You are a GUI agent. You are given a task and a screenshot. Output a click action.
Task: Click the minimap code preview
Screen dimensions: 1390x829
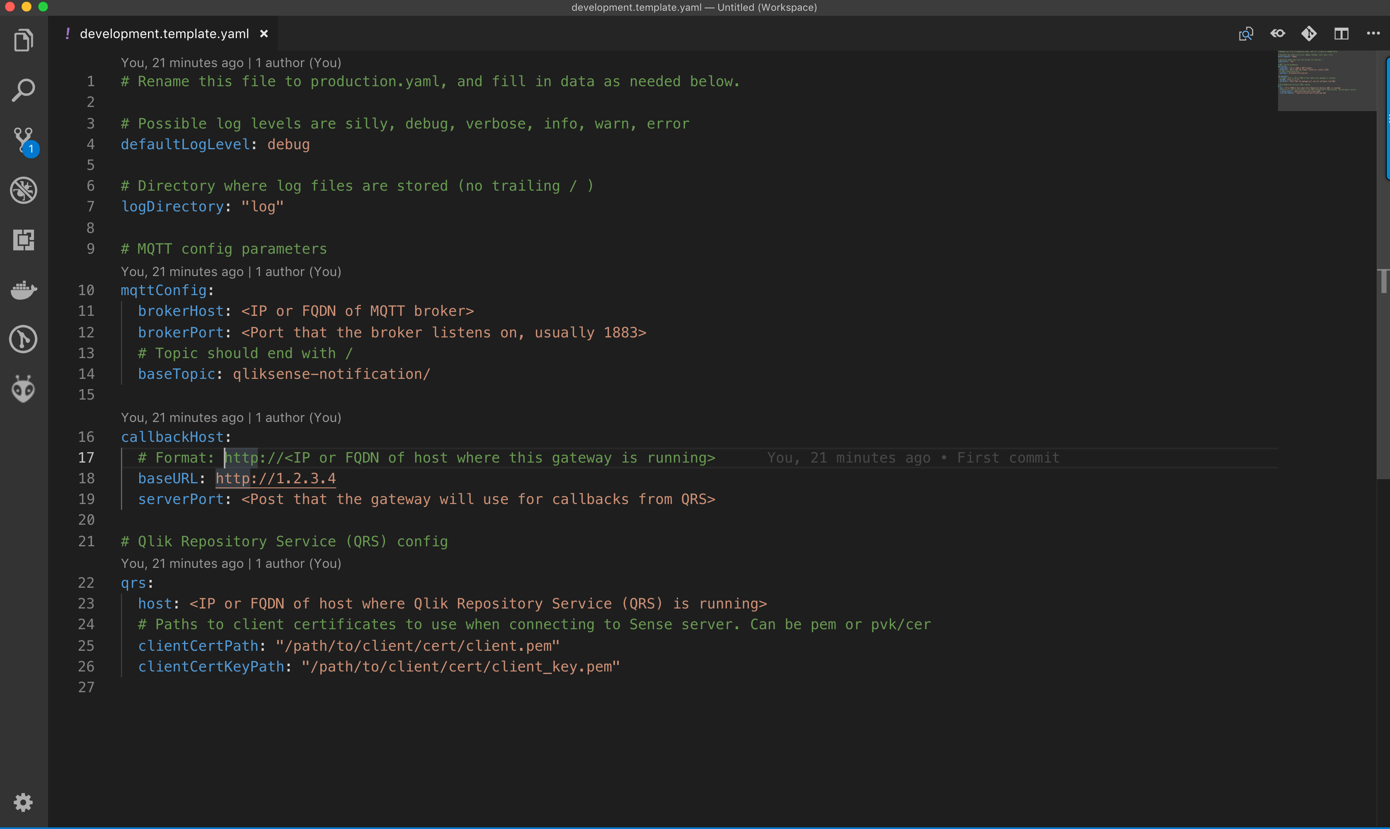1327,80
